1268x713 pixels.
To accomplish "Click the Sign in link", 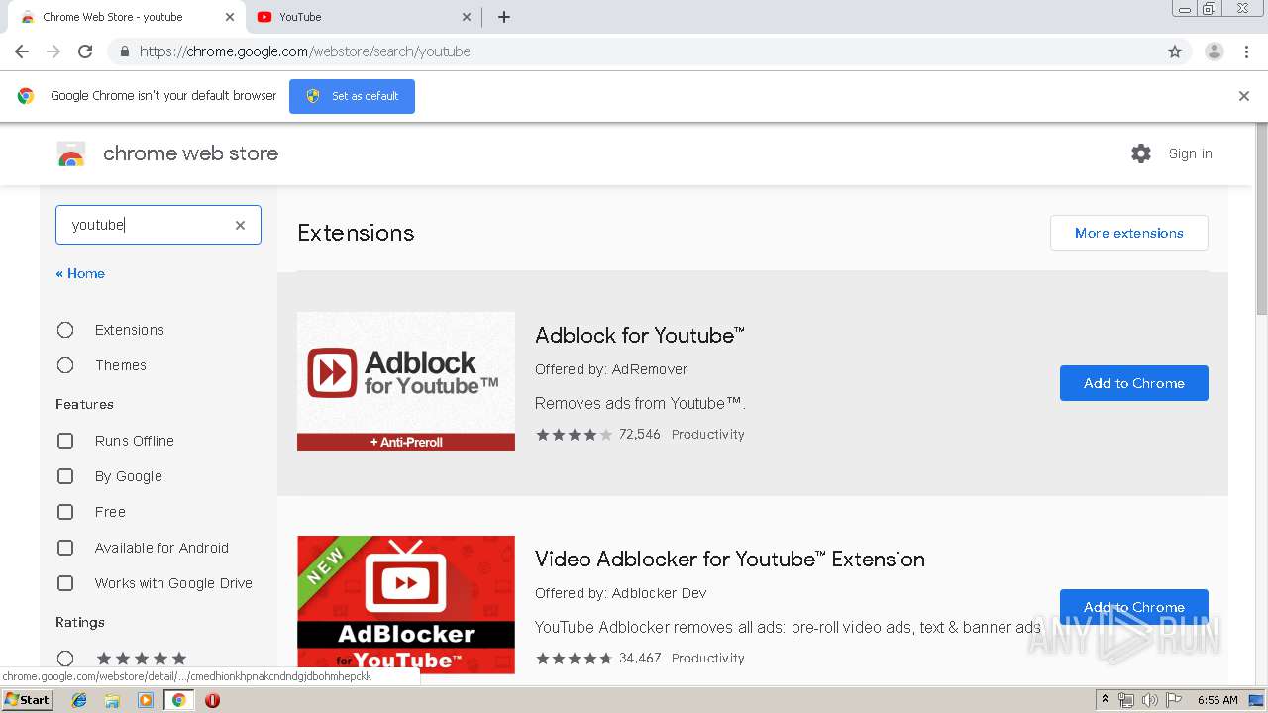I will tap(1190, 153).
